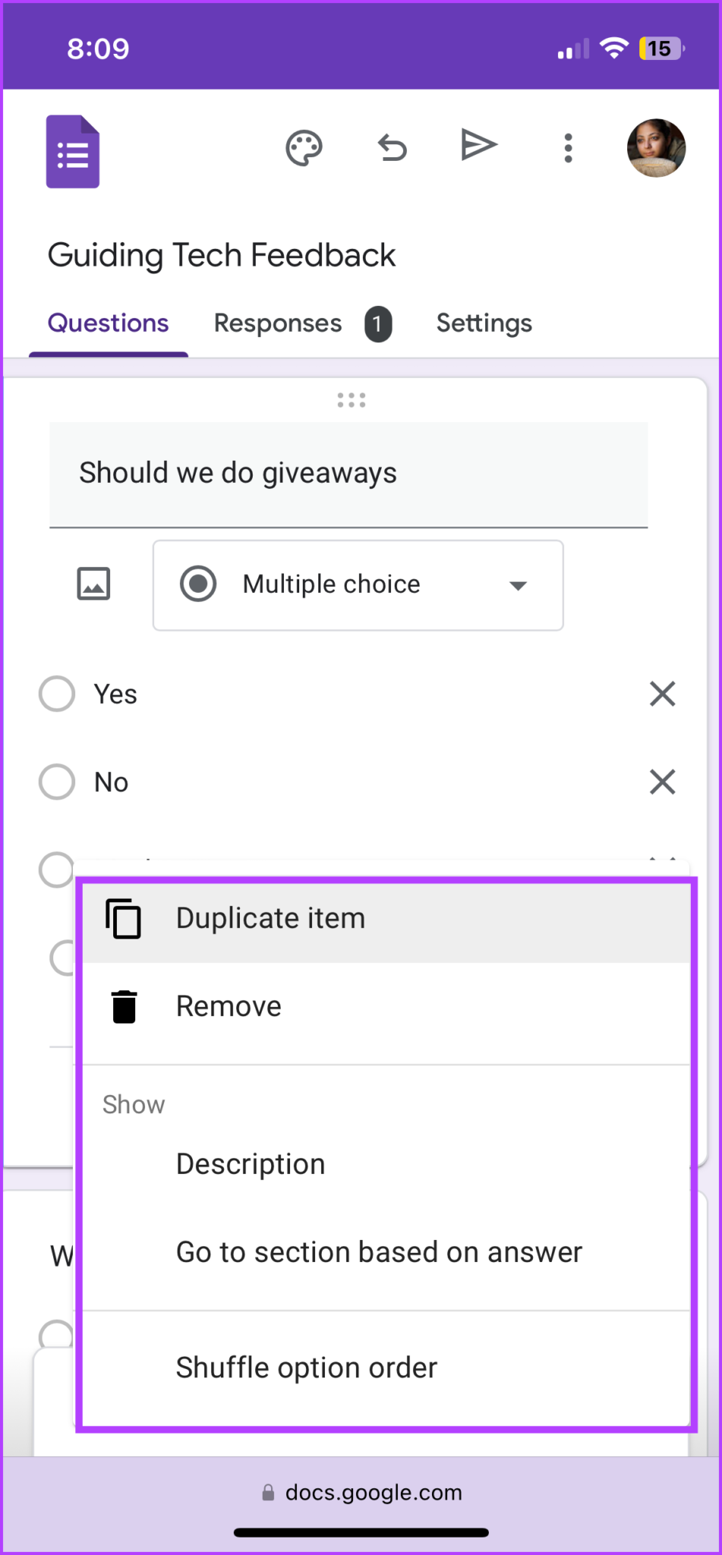Enable Shuffle option order
Viewport: 722px width, 1555px height.
click(x=306, y=1367)
